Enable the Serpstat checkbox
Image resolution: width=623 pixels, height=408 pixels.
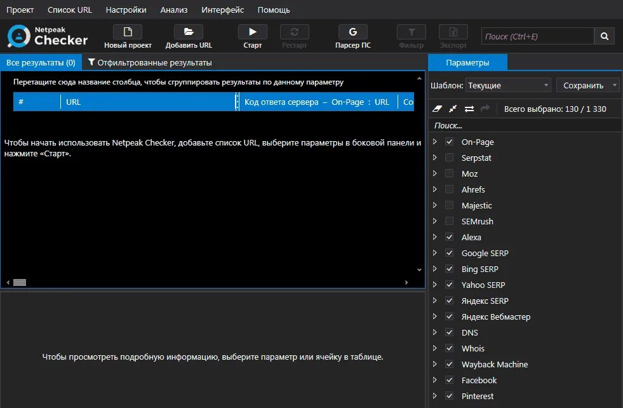coord(450,158)
